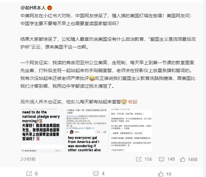Open the national pledge thumbnail image

coord(42,130)
